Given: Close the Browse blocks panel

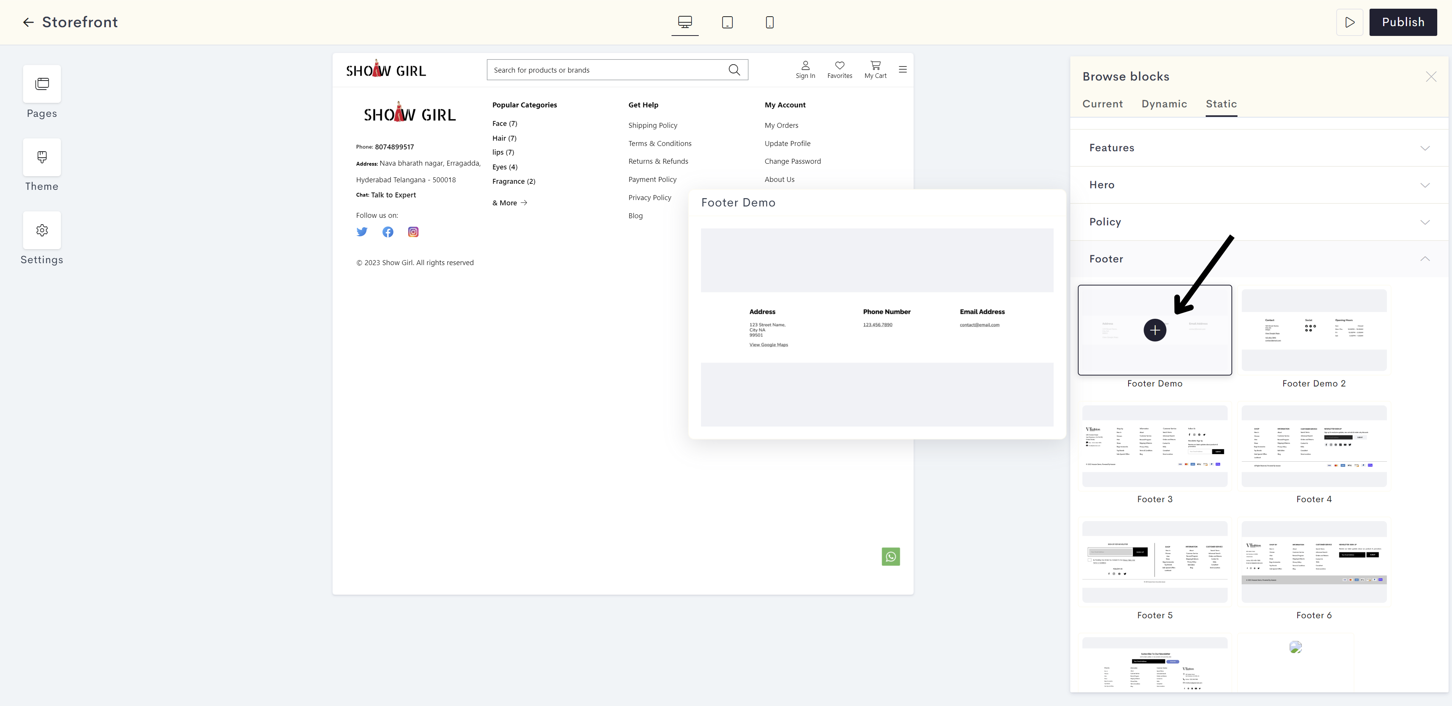Looking at the screenshot, I should 1430,77.
